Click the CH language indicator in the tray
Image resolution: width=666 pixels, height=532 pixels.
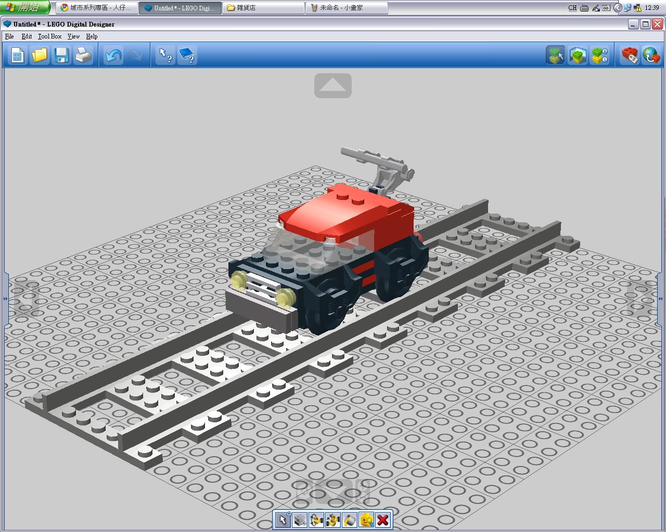coord(572,8)
